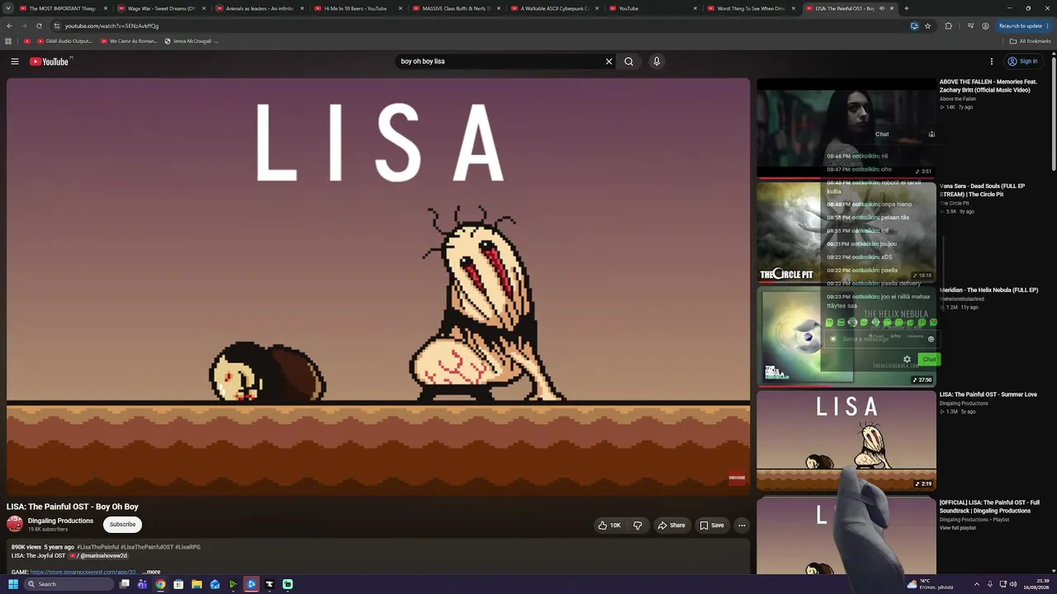Open YouTube settings three-dot menu
This screenshot has height=594, width=1057.
992,61
